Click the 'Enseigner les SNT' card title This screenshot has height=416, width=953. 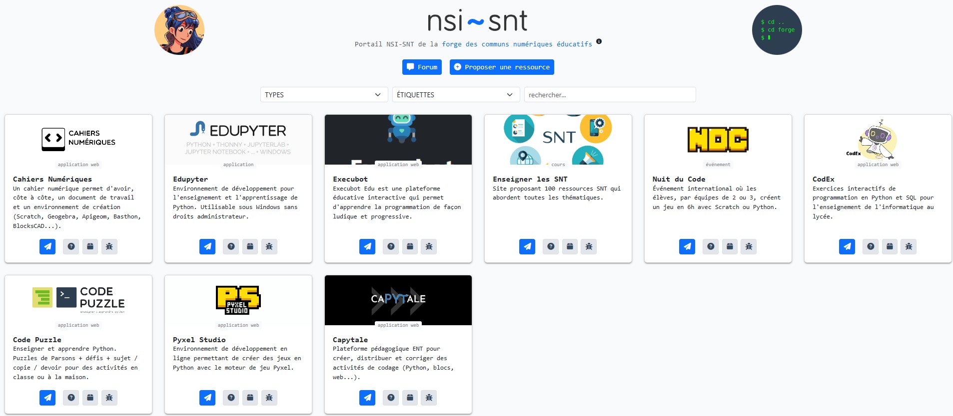(x=530, y=179)
